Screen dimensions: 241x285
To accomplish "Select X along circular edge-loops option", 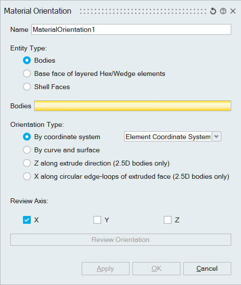I will [27, 176].
